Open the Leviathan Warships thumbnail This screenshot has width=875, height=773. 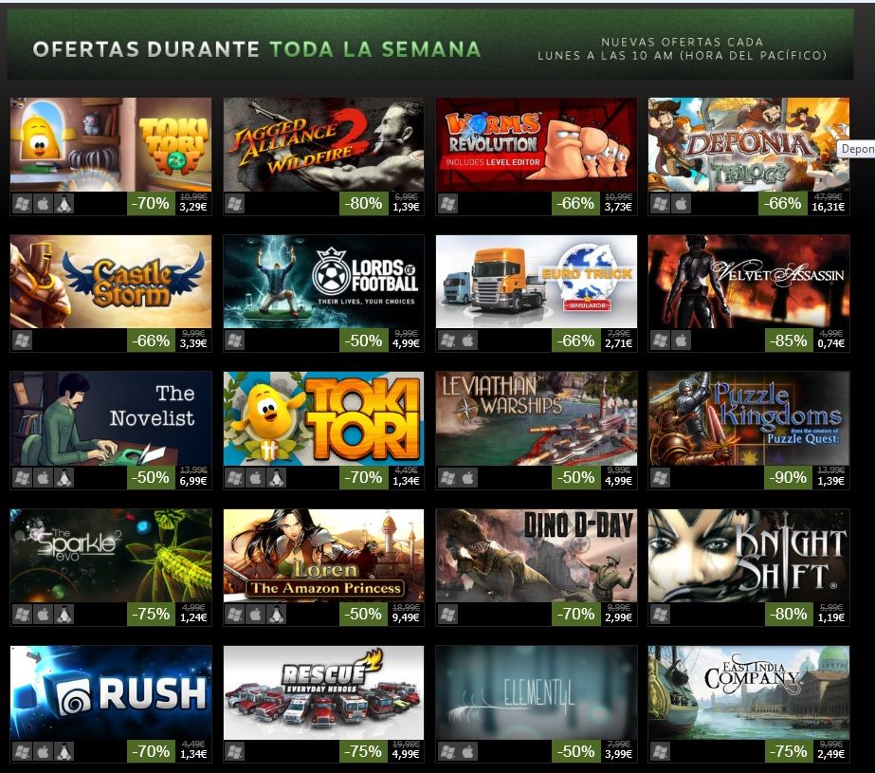[537, 418]
